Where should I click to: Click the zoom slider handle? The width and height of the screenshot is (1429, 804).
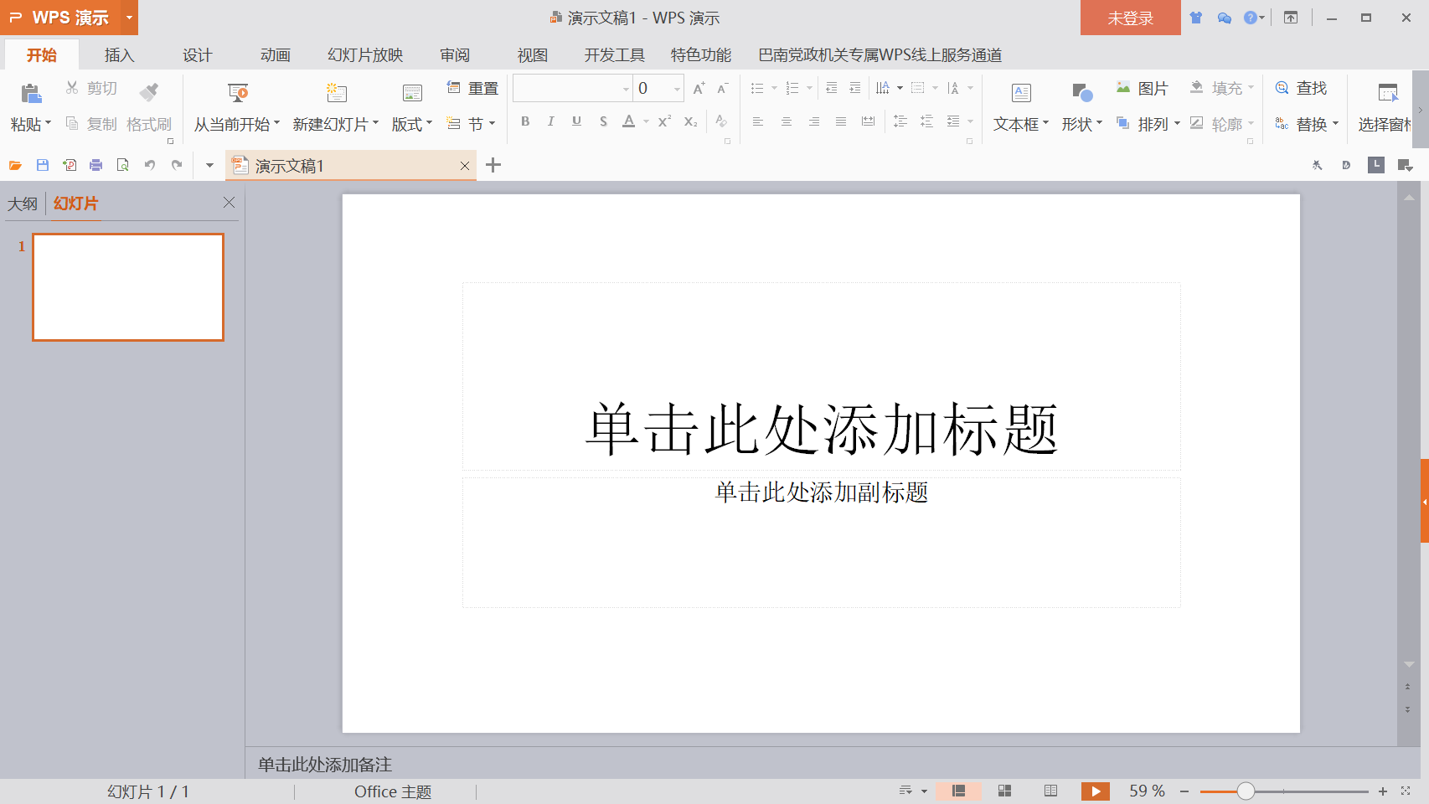[x=1246, y=791]
